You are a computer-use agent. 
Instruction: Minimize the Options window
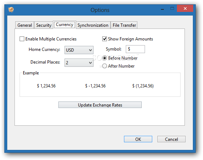162,9
